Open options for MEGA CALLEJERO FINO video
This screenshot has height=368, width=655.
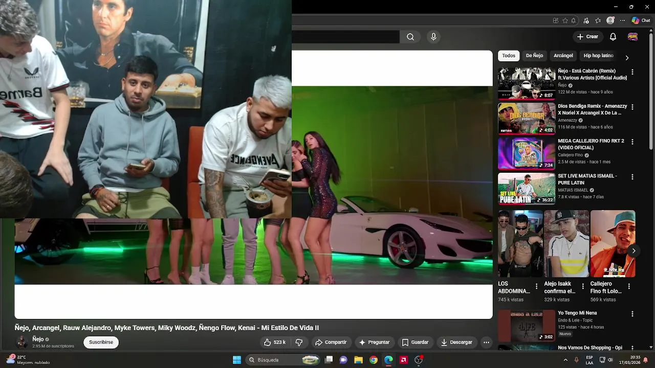[632, 142]
